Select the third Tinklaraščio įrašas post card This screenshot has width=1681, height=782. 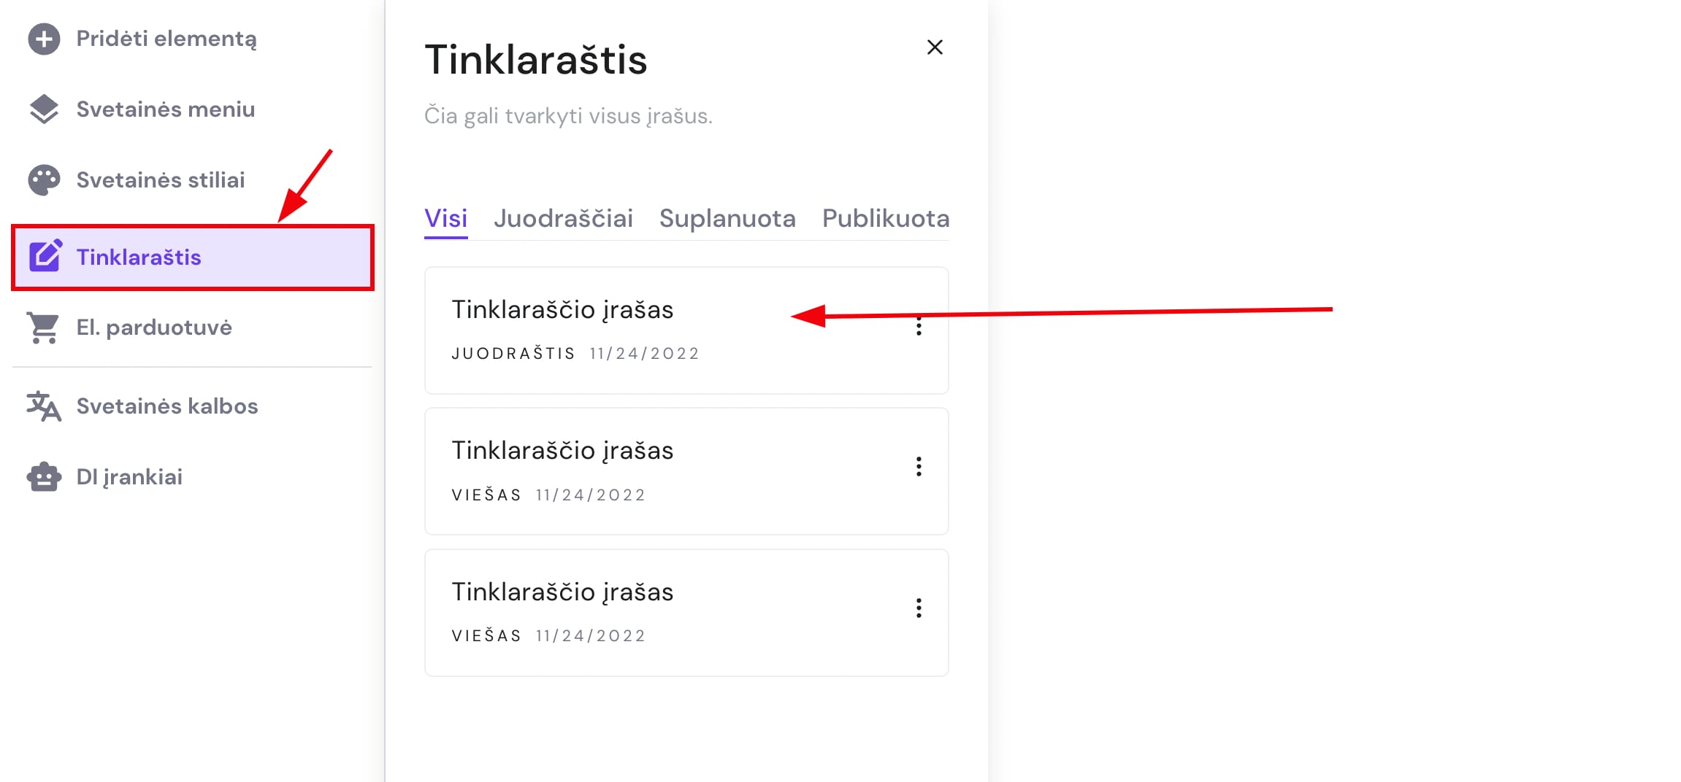(x=564, y=592)
